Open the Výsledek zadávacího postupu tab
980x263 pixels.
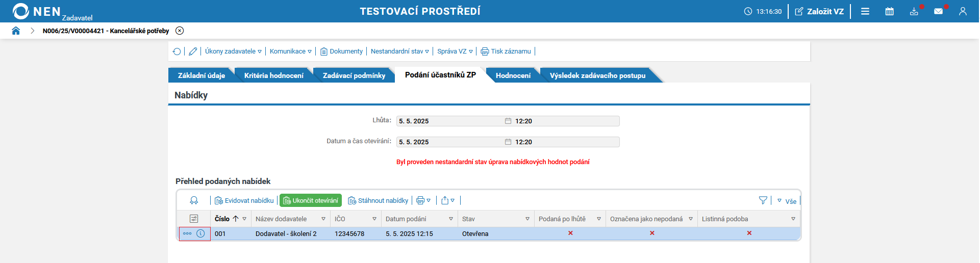(597, 75)
